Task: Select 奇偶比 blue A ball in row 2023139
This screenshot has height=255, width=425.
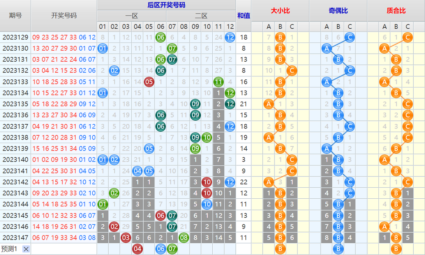Action: pyautogui.click(x=327, y=148)
